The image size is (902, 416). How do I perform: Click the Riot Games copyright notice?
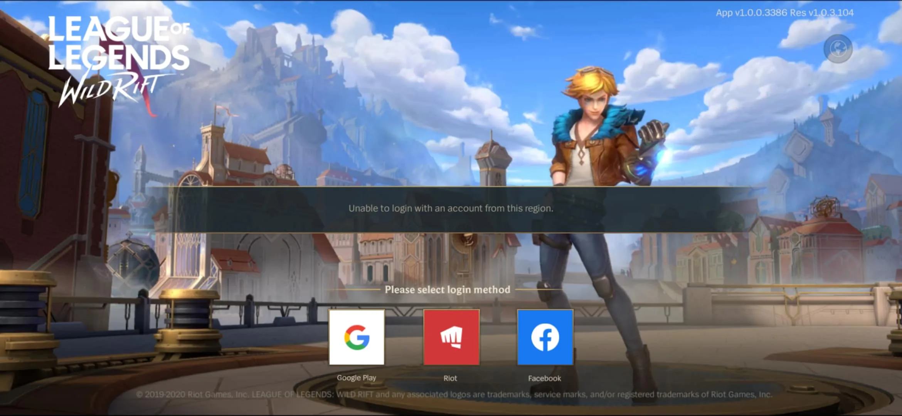454,394
